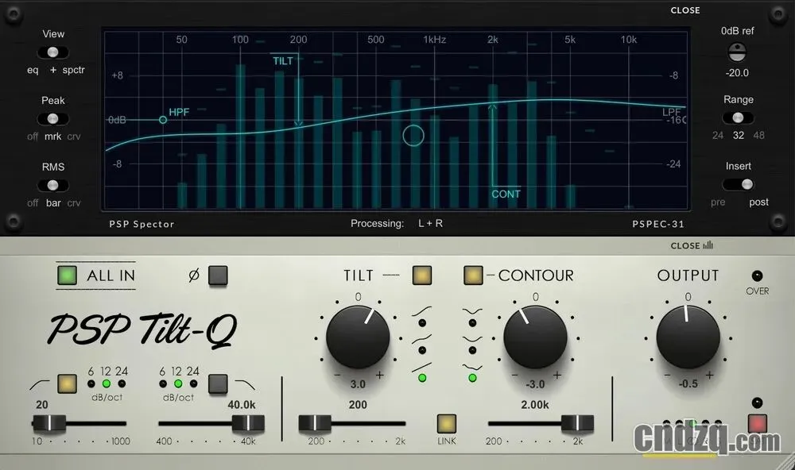Click the Insert post label

tap(759, 202)
